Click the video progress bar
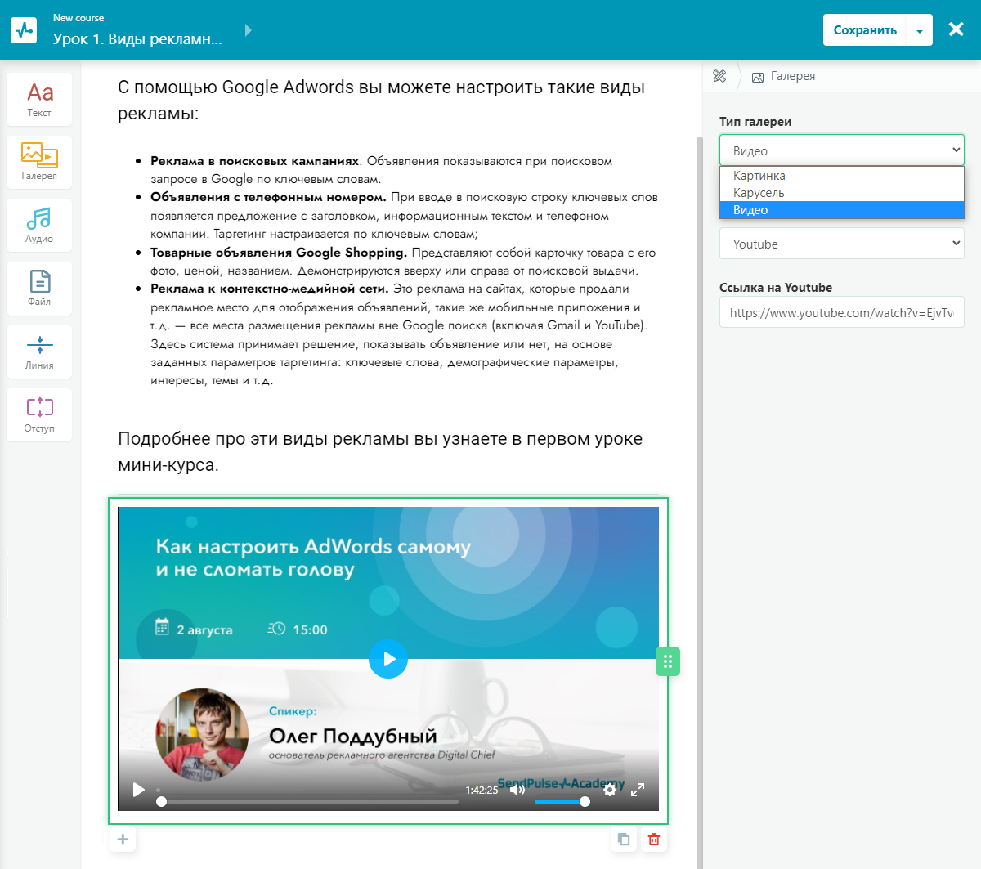The height and width of the screenshot is (869, 981). [x=307, y=801]
